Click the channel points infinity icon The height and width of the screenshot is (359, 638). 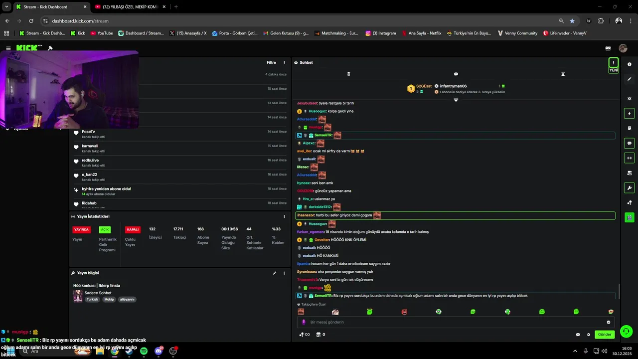(305, 335)
